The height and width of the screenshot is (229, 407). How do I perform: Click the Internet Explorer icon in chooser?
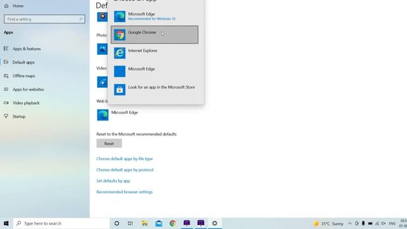120,53
